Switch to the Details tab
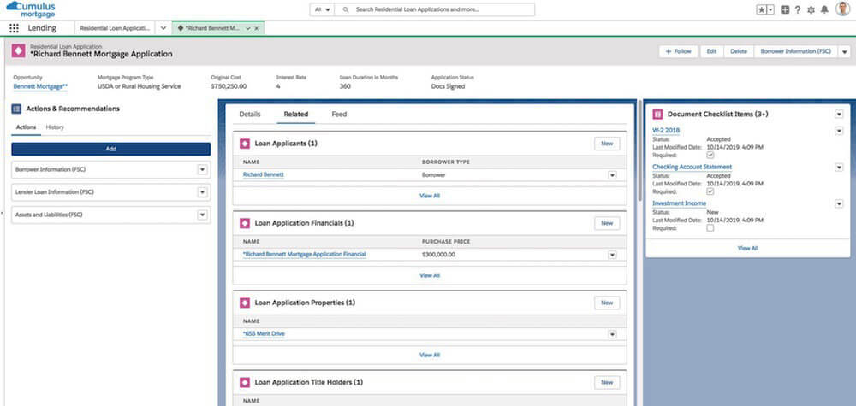Viewport: 856px width, 406px height. 249,114
